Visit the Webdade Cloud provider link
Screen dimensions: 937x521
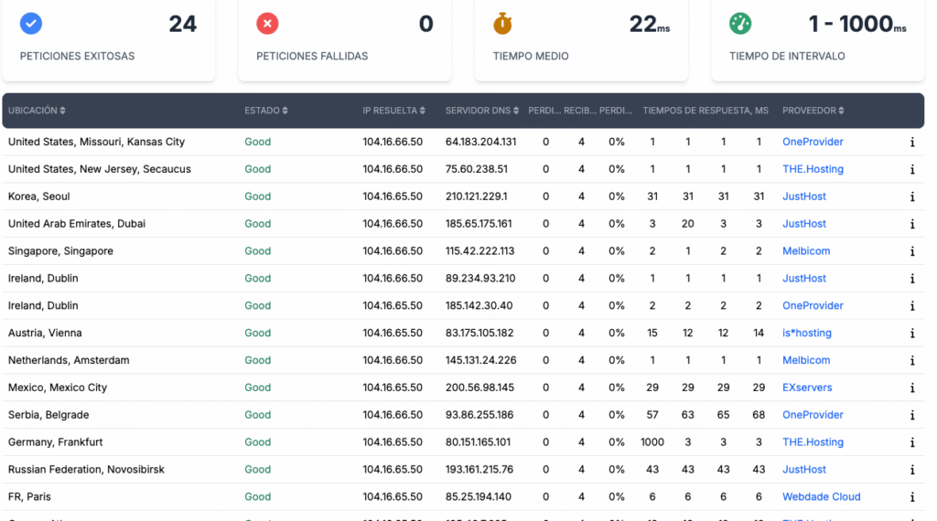click(x=821, y=496)
